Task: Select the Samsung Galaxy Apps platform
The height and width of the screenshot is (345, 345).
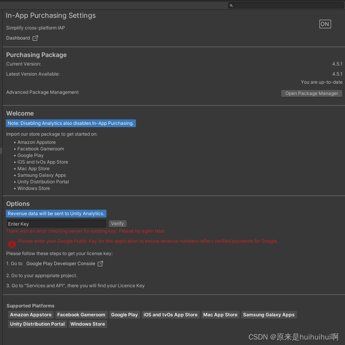Action: (x=269, y=314)
